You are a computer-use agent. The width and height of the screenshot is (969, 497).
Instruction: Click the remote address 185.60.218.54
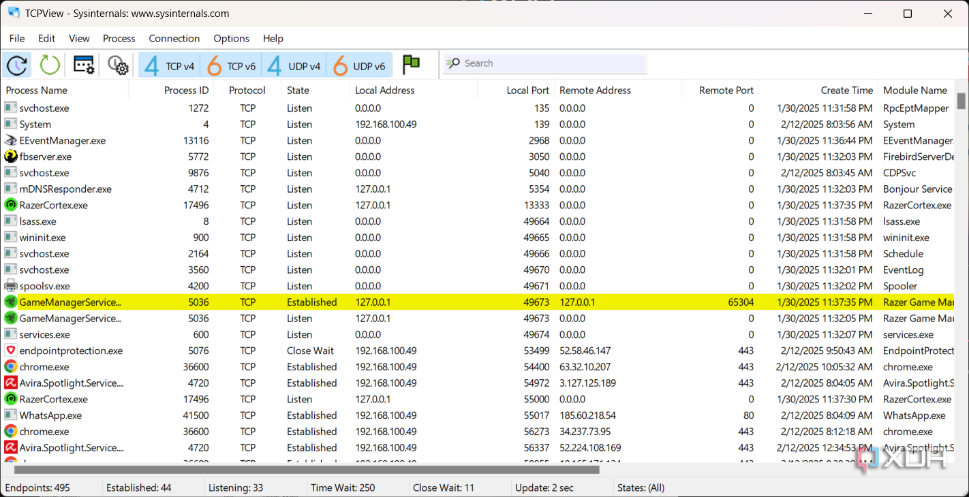[x=588, y=415]
